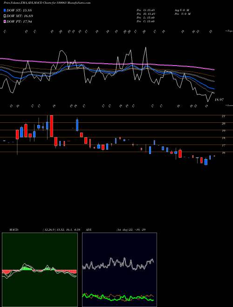233x307 pixels.
Task: Click the white DOW MT legend swatch
Action: coord(5,16)
